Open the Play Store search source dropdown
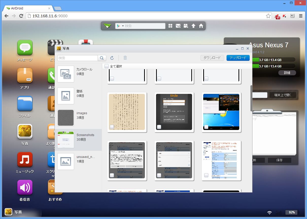This screenshot has width=307, height=219. [x=120, y=26]
